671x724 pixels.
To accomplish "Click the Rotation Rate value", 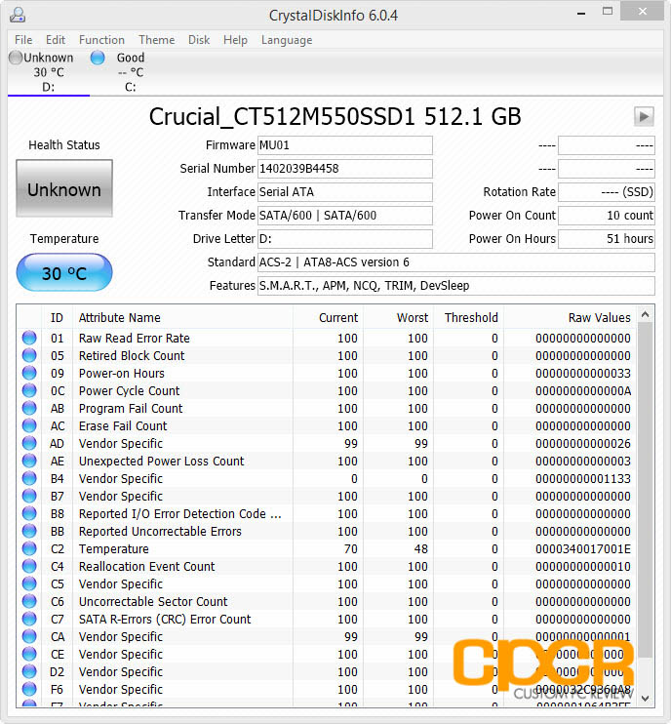I will tap(607, 192).
